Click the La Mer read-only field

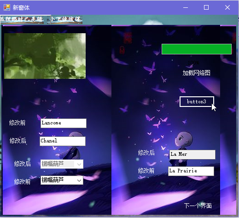click(x=192, y=154)
